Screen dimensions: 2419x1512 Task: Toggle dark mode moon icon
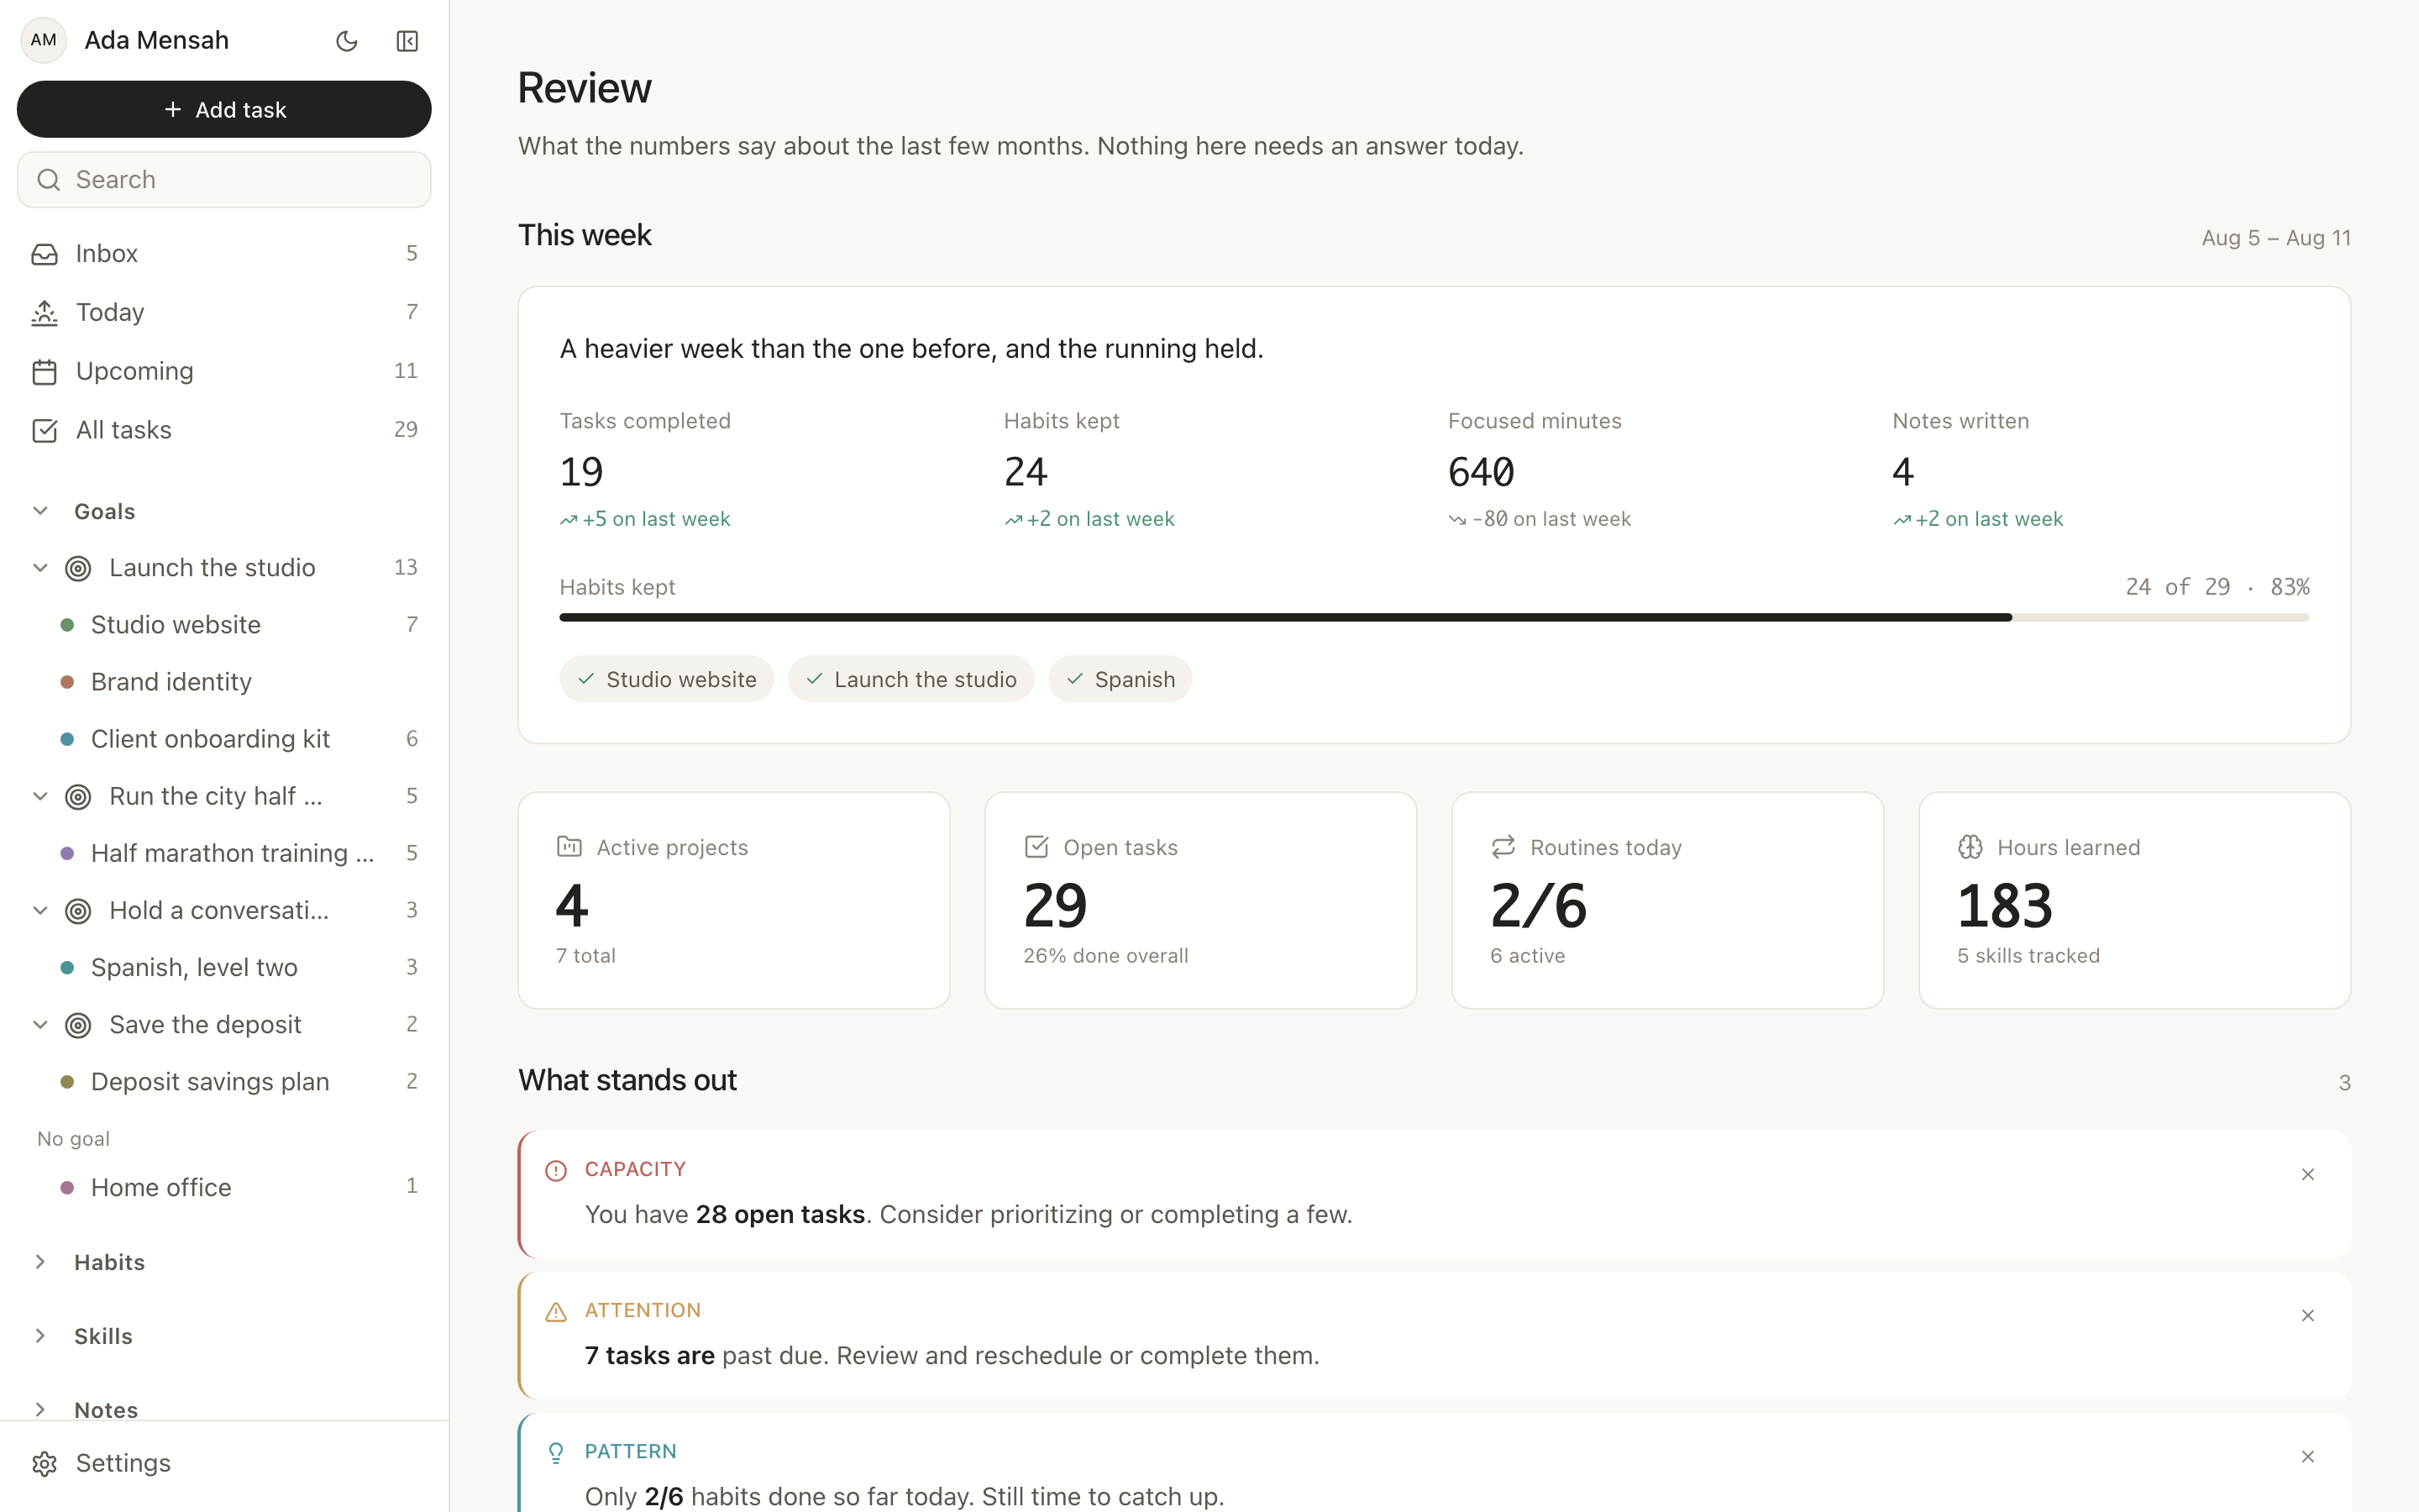click(x=347, y=41)
